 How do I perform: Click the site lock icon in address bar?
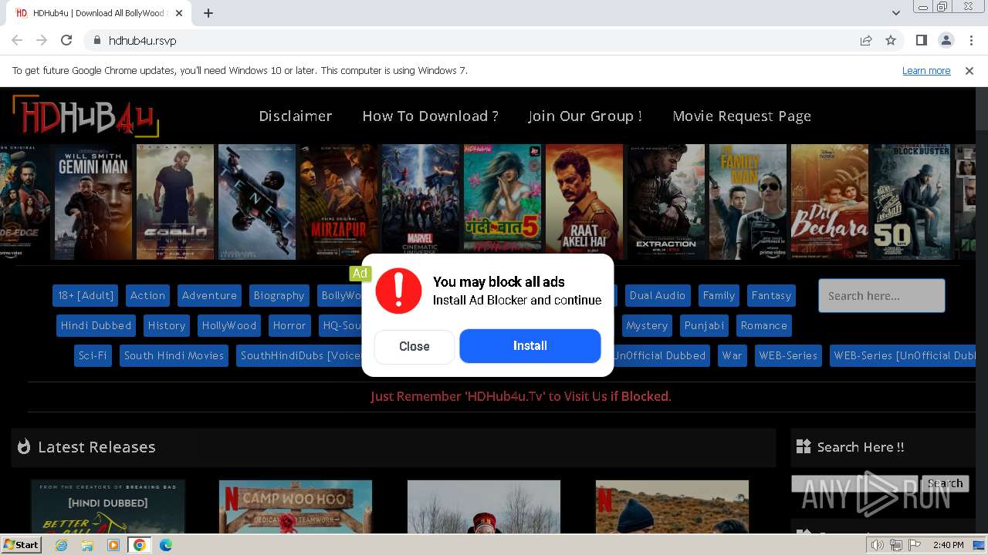tap(96, 40)
